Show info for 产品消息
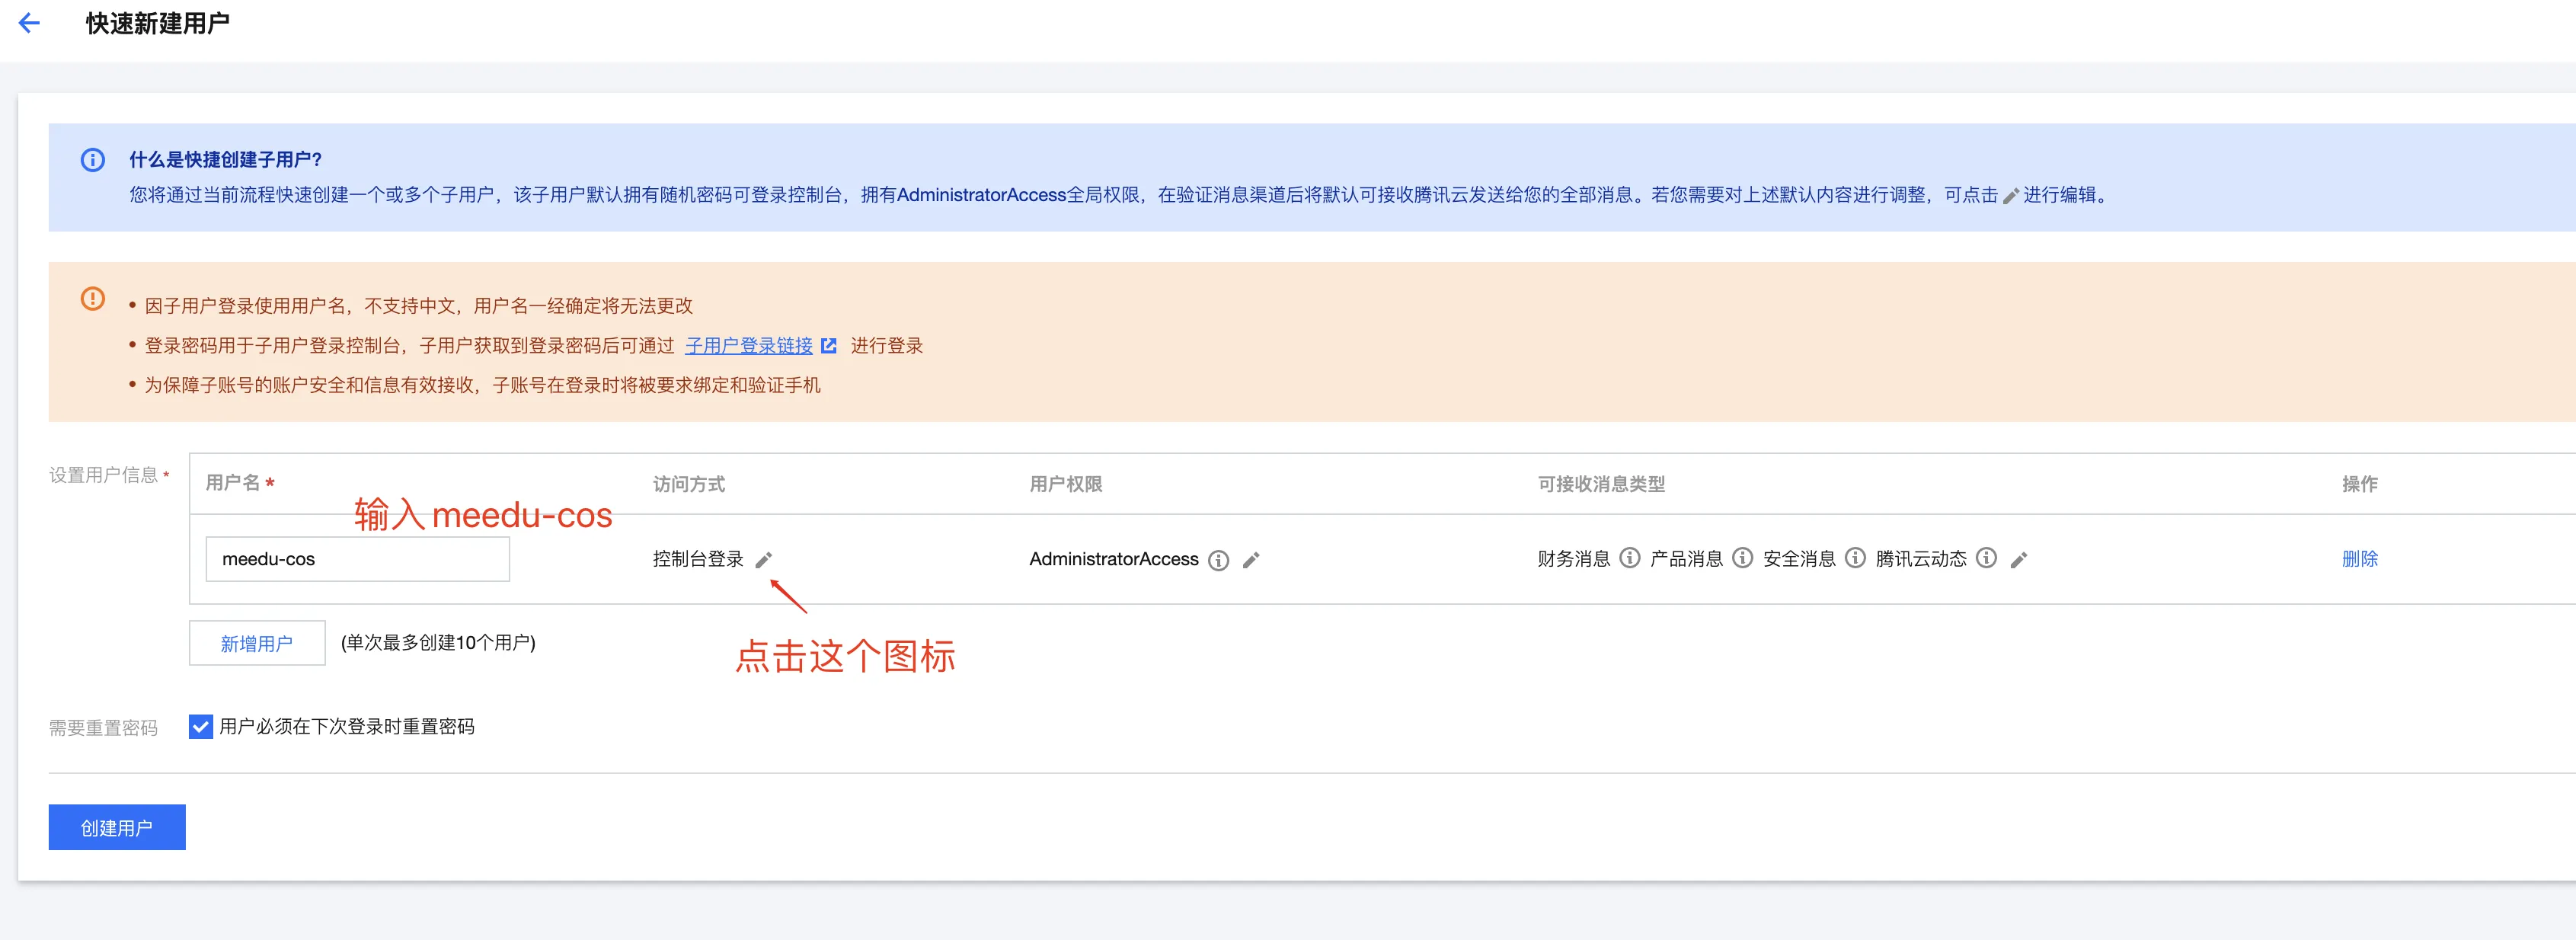The height and width of the screenshot is (940, 2576). click(1743, 558)
